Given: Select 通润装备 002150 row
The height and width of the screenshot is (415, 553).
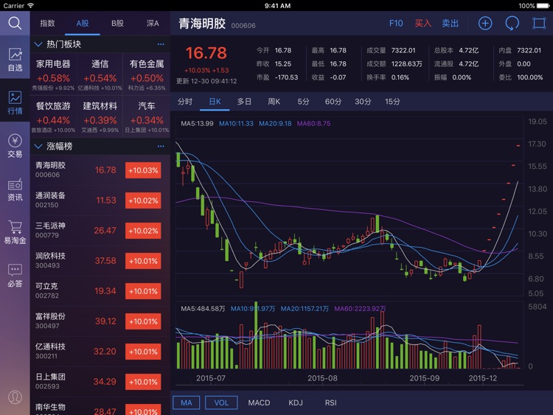Looking at the screenshot, I should (x=100, y=200).
